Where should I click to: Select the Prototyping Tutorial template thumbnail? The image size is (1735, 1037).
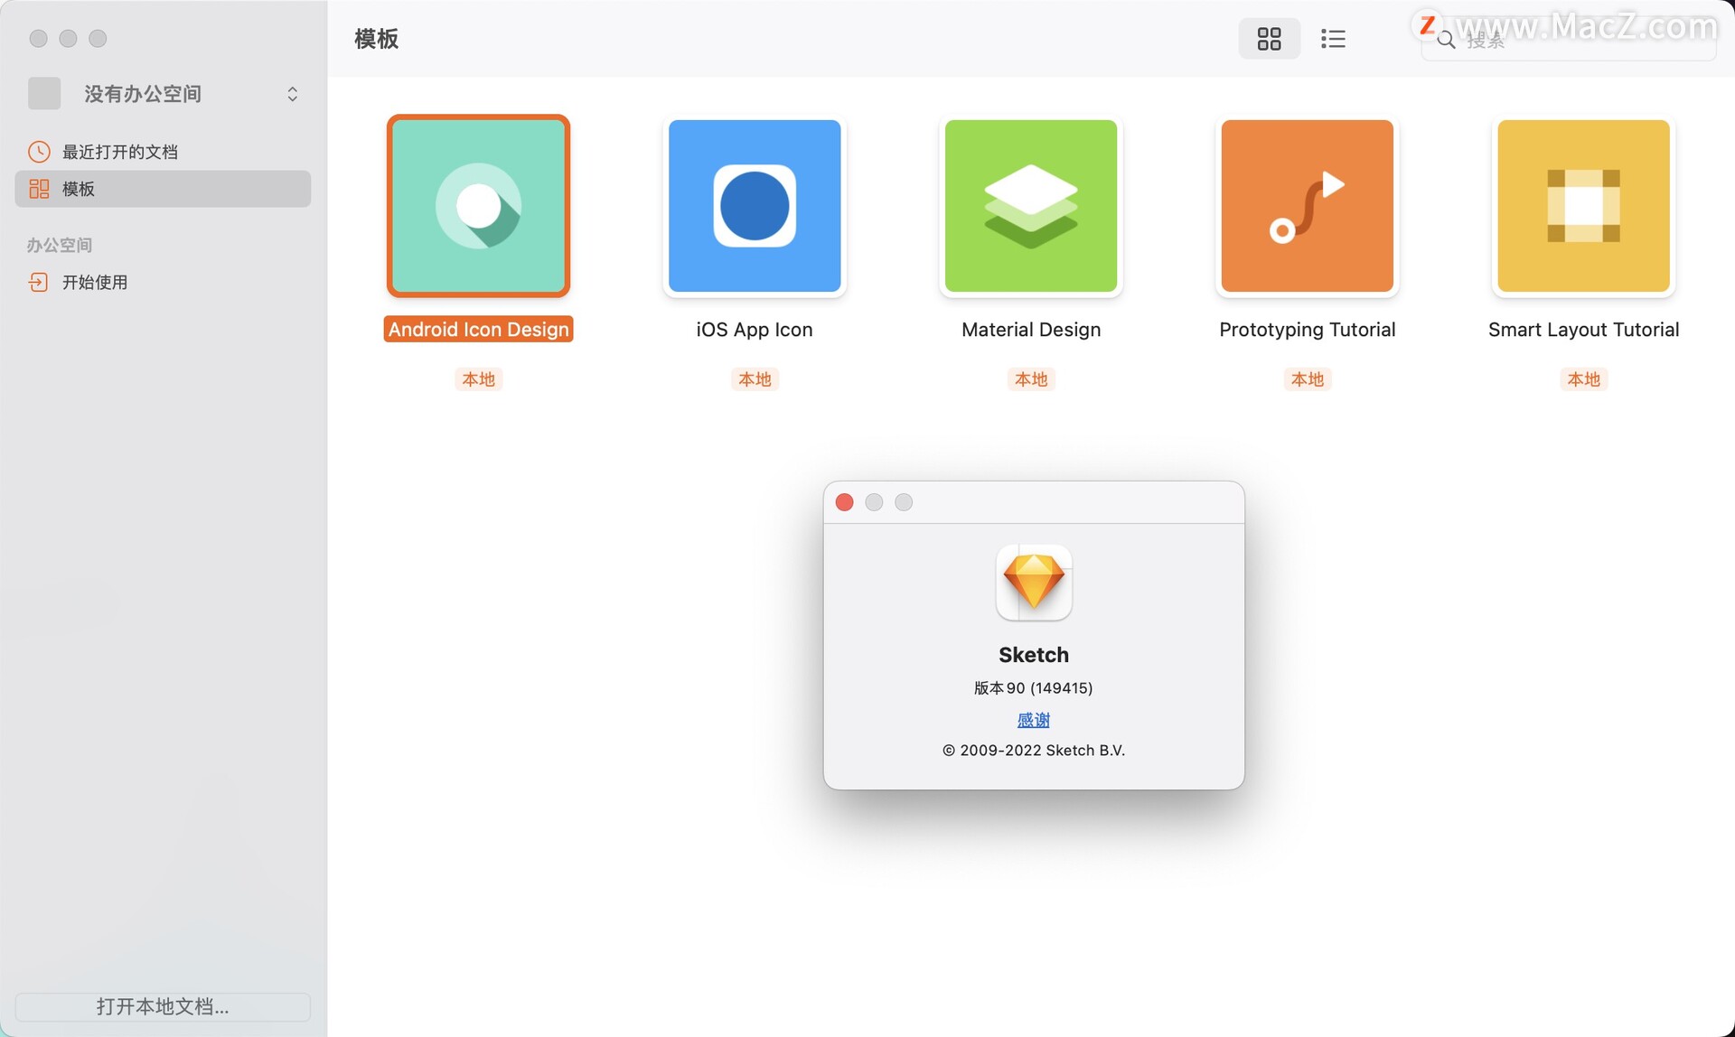(x=1307, y=206)
